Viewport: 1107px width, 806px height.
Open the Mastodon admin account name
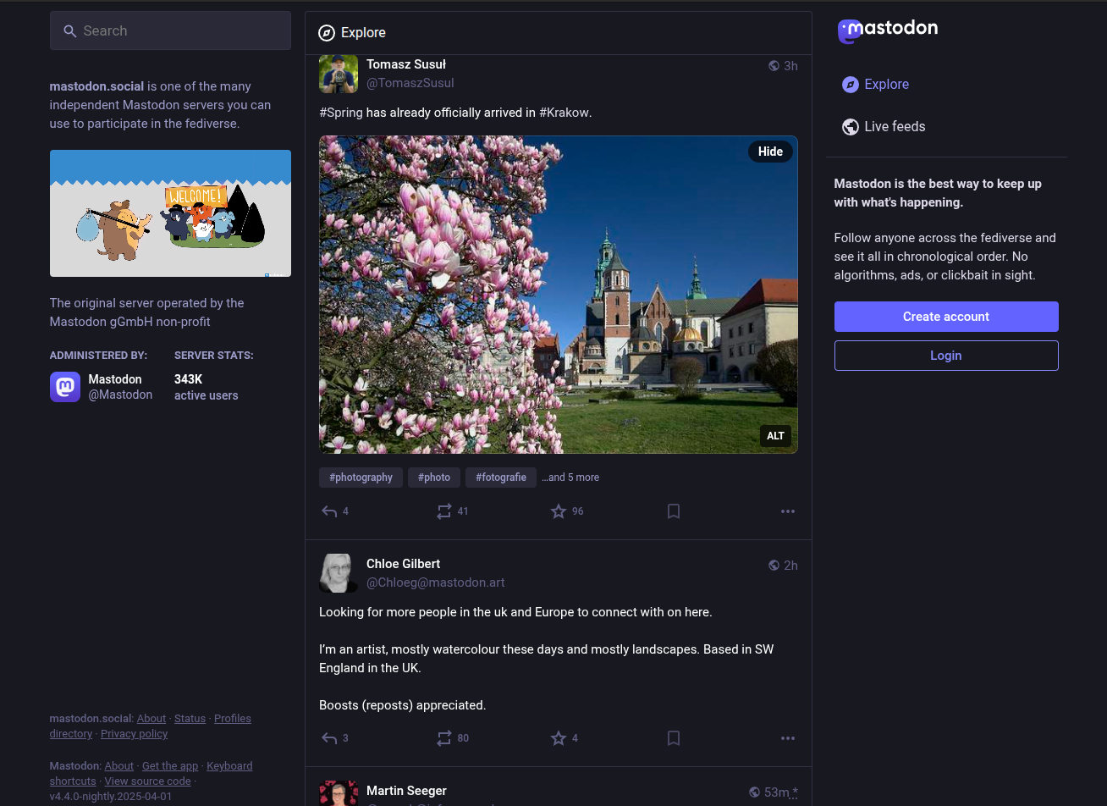115,379
